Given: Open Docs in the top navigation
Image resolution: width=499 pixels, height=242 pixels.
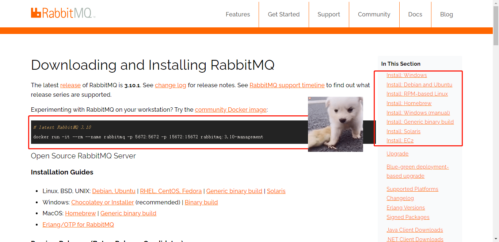Looking at the screenshot, I should (x=415, y=14).
